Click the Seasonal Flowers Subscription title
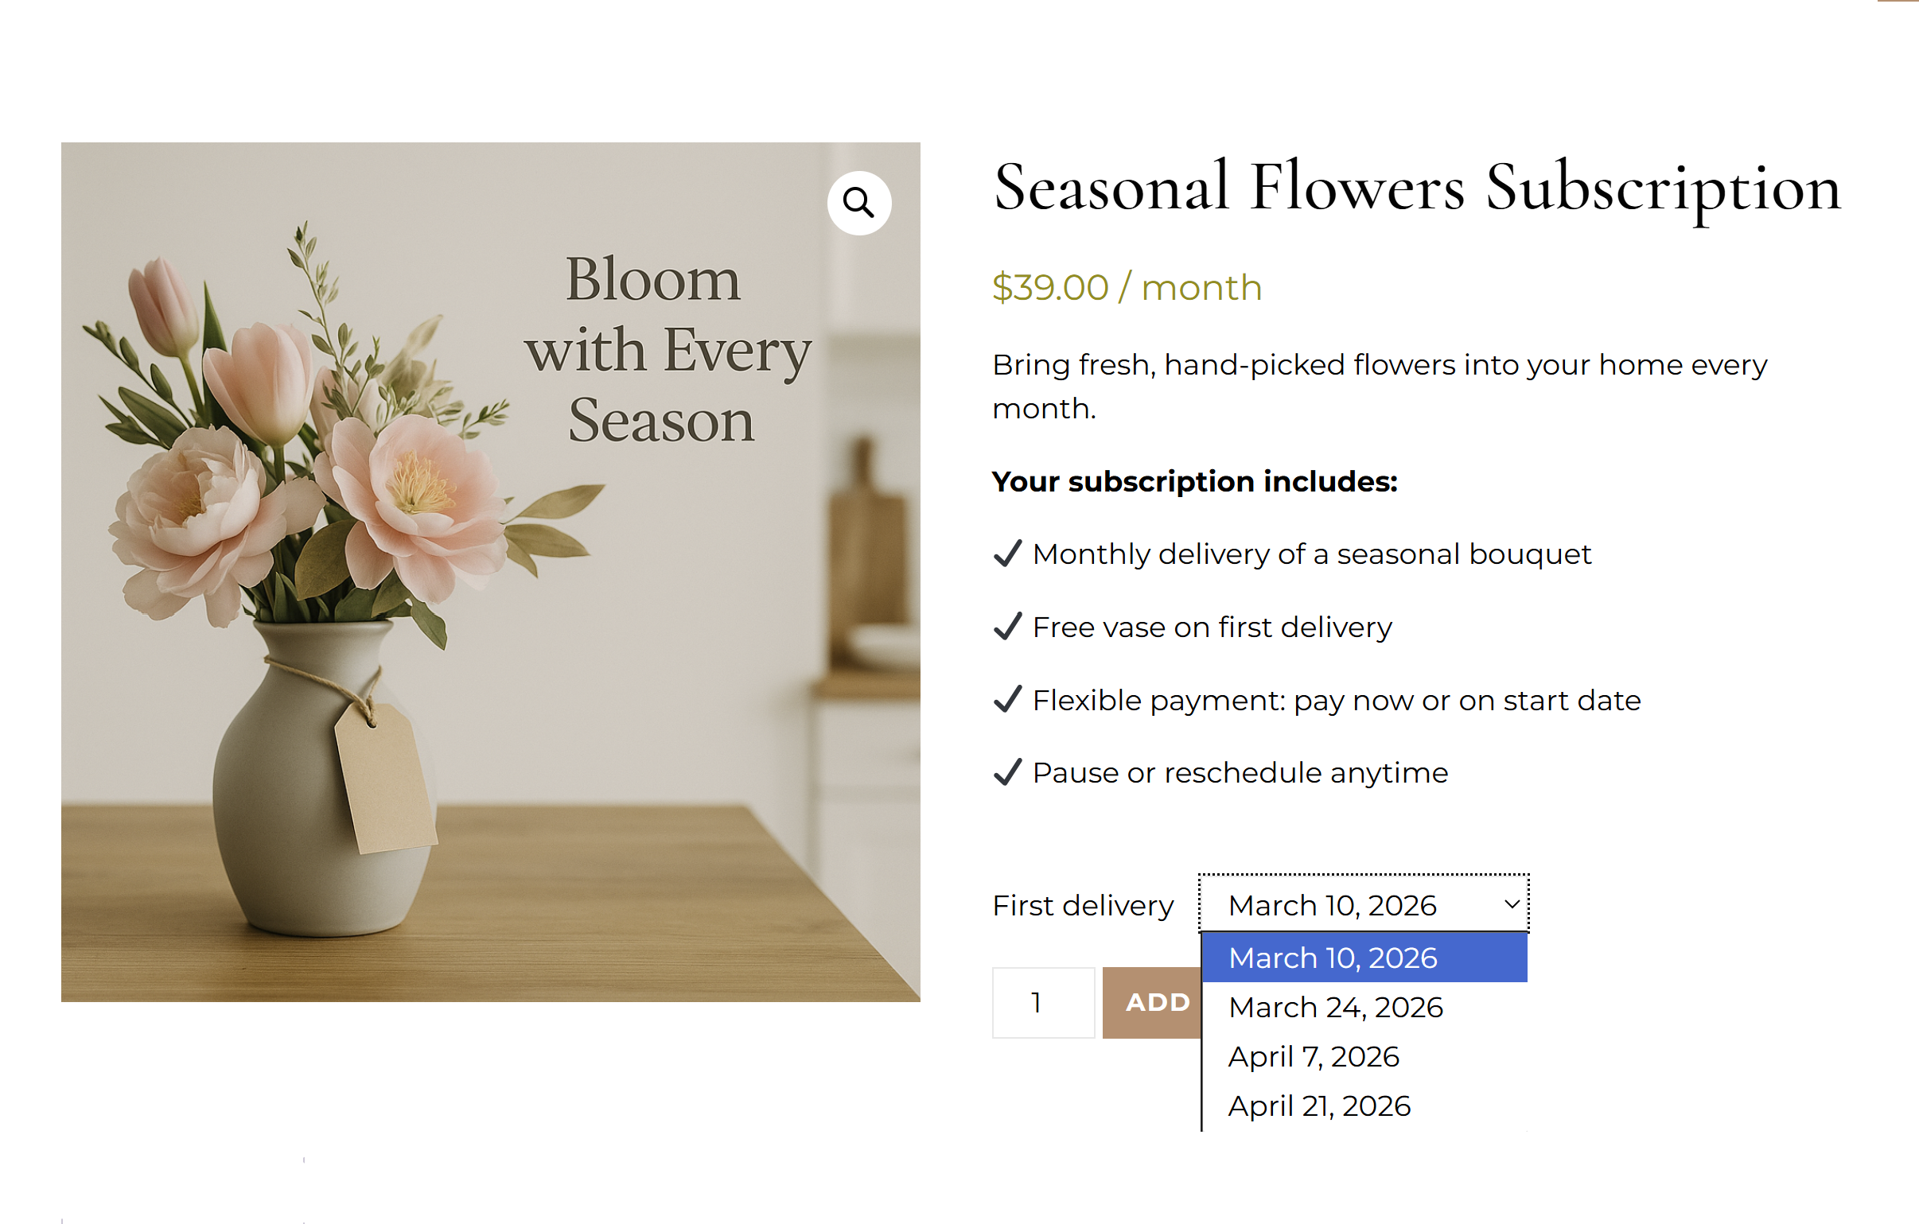The image size is (1919, 1224). click(1417, 188)
